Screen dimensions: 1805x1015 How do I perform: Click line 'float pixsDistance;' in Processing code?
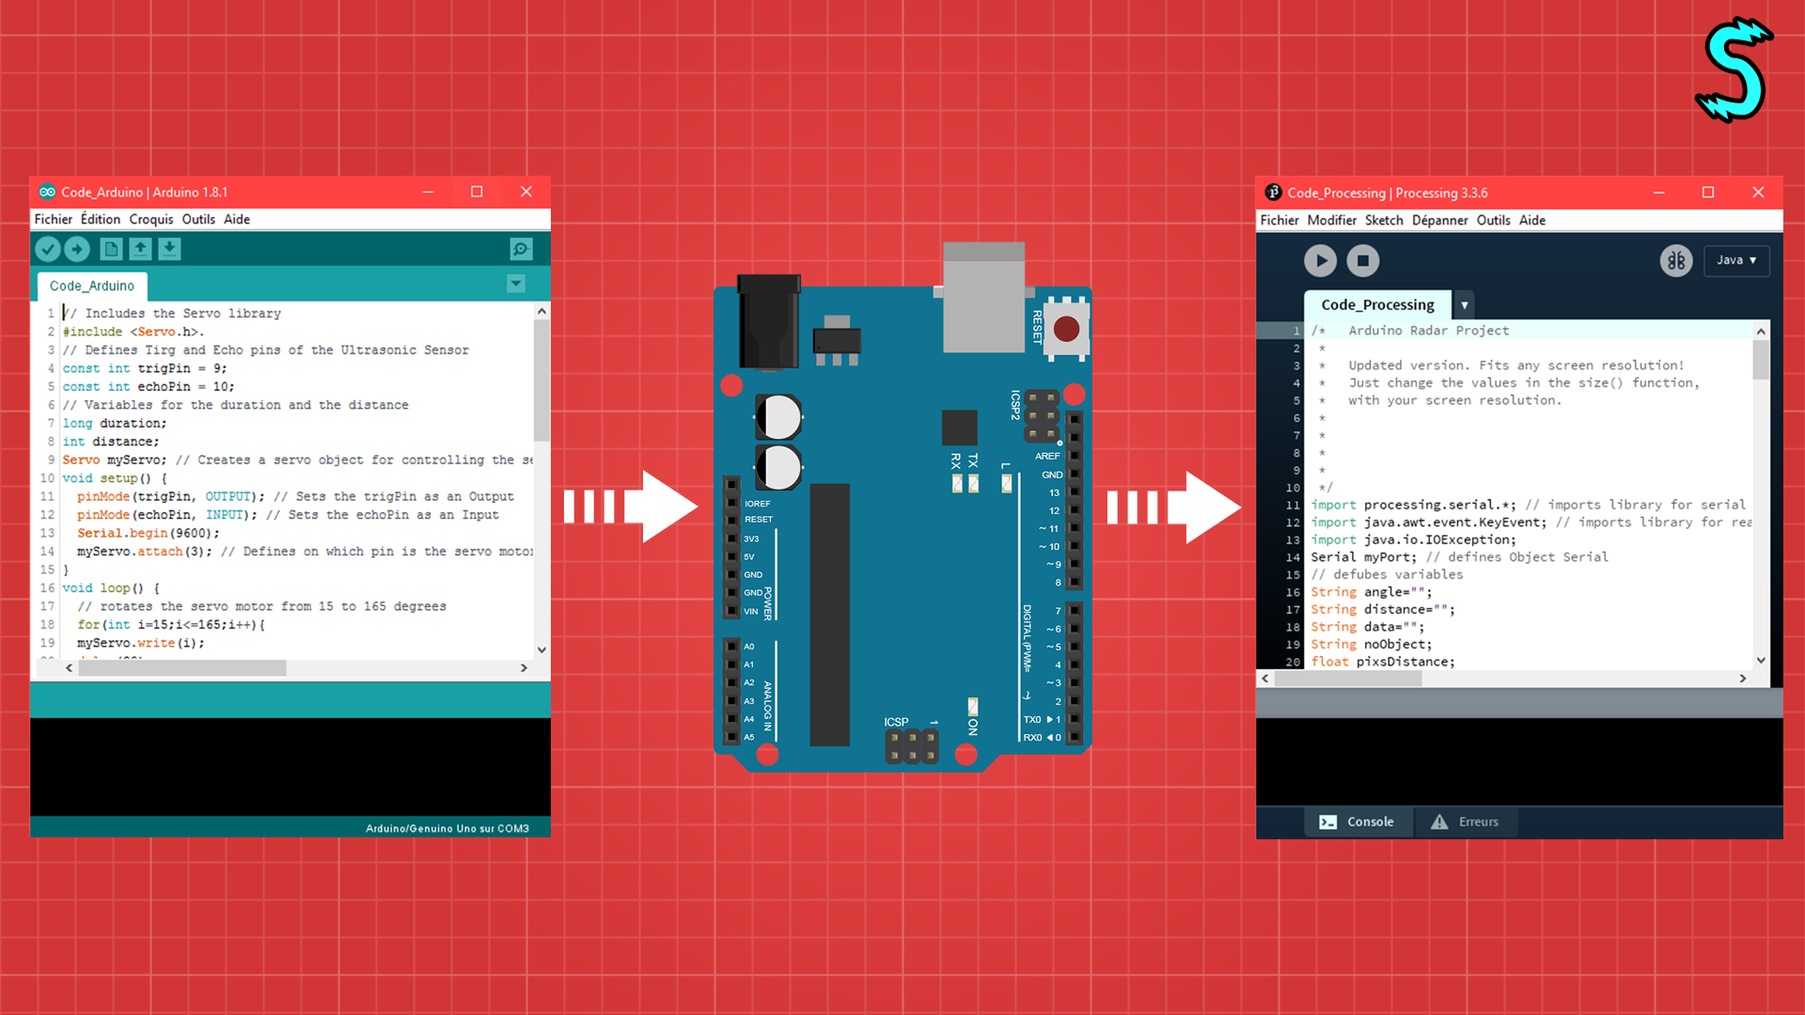(x=1383, y=662)
